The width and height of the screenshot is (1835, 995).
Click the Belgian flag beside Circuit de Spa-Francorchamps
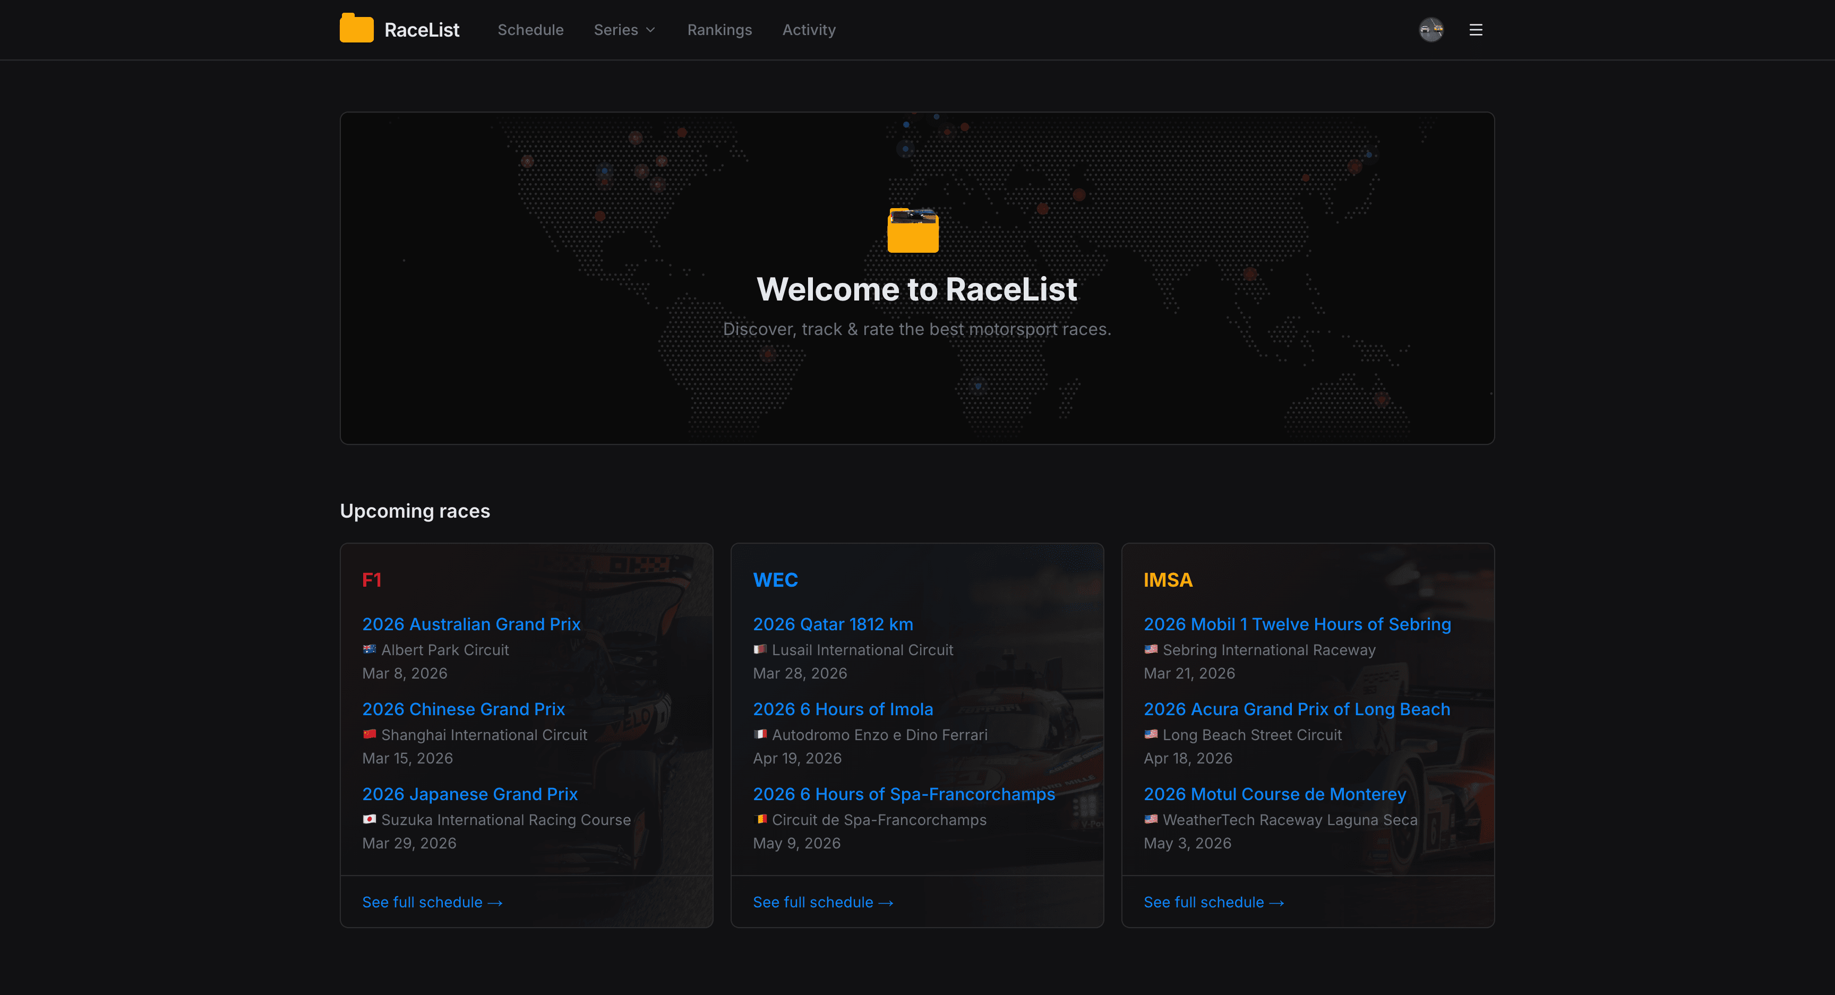pyautogui.click(x=761, y=819)
